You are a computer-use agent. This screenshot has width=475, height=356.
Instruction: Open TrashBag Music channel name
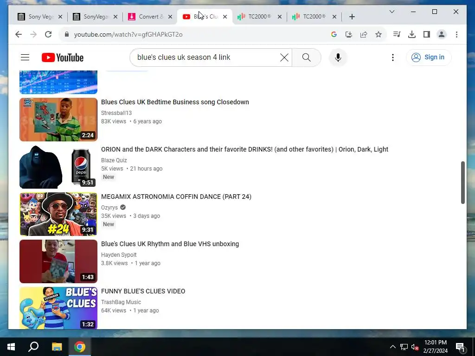[x=121, y=302]
